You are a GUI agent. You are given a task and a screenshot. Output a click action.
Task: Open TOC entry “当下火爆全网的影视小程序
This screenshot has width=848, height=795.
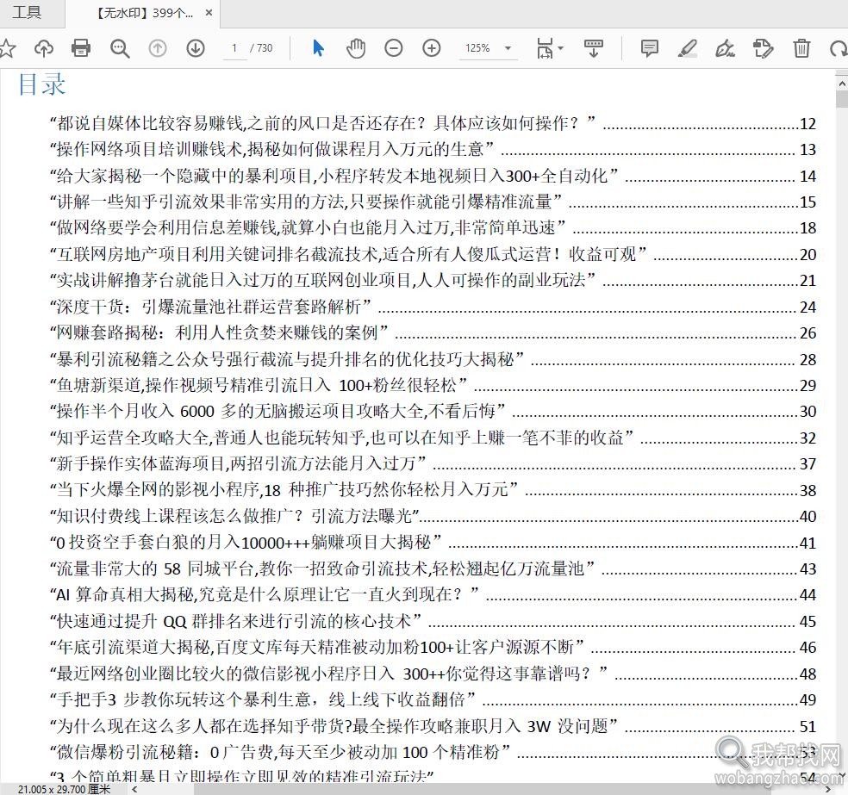point(433,489)
